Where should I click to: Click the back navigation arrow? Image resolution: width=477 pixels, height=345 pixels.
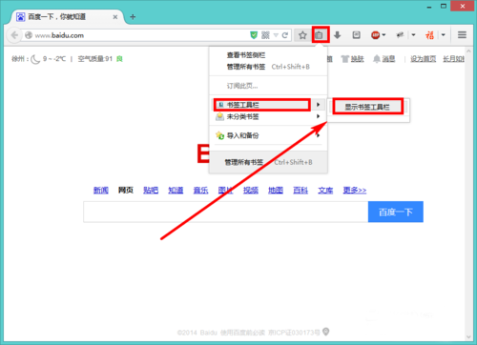coord(14,35)
